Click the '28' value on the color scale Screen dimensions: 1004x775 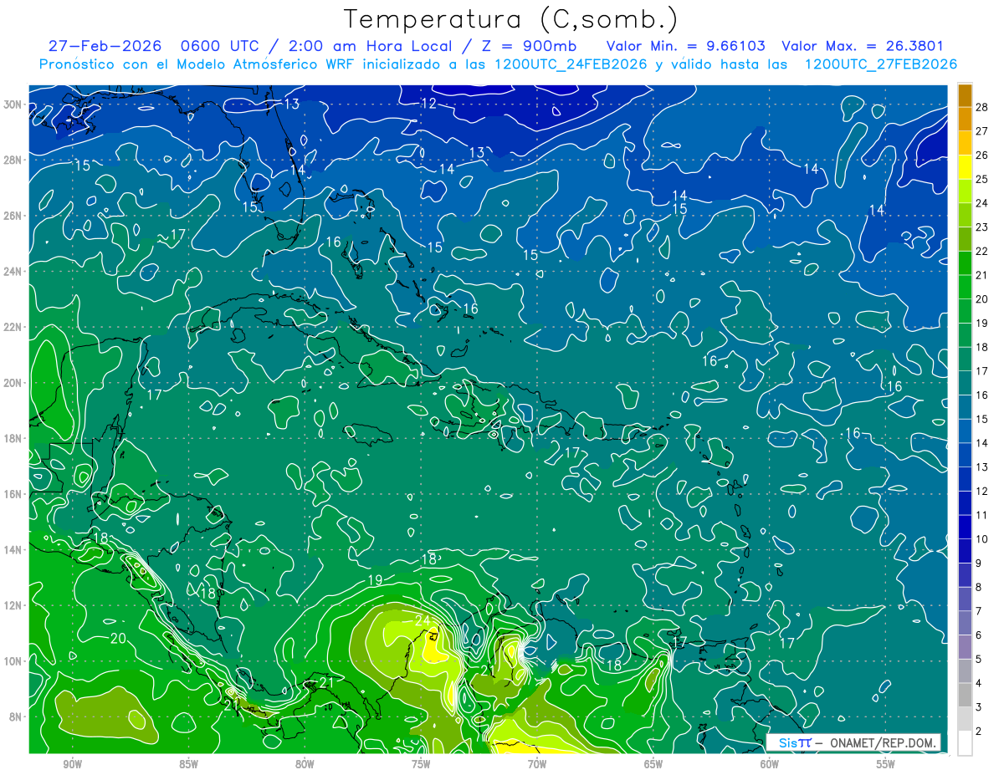pyautogui.click(x=981, y=107)
